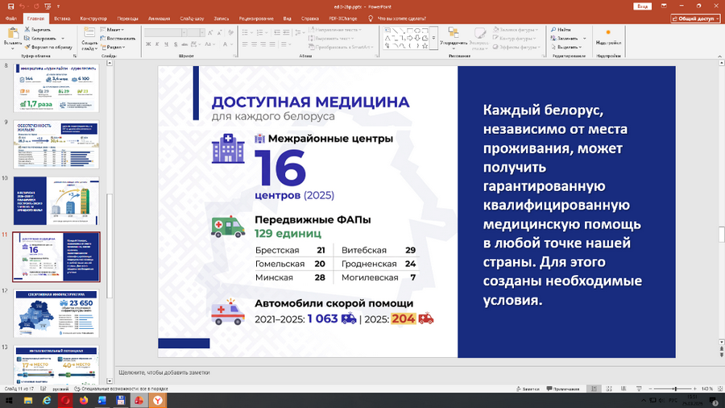This screenshot has width=725, height=408.
Task: Open the Вставка ribbon tab
Action: (x=62, y=18)
